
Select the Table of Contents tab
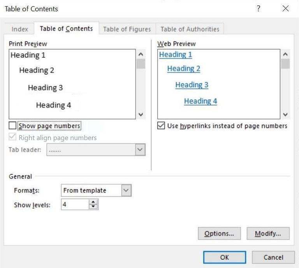(66, 28)
